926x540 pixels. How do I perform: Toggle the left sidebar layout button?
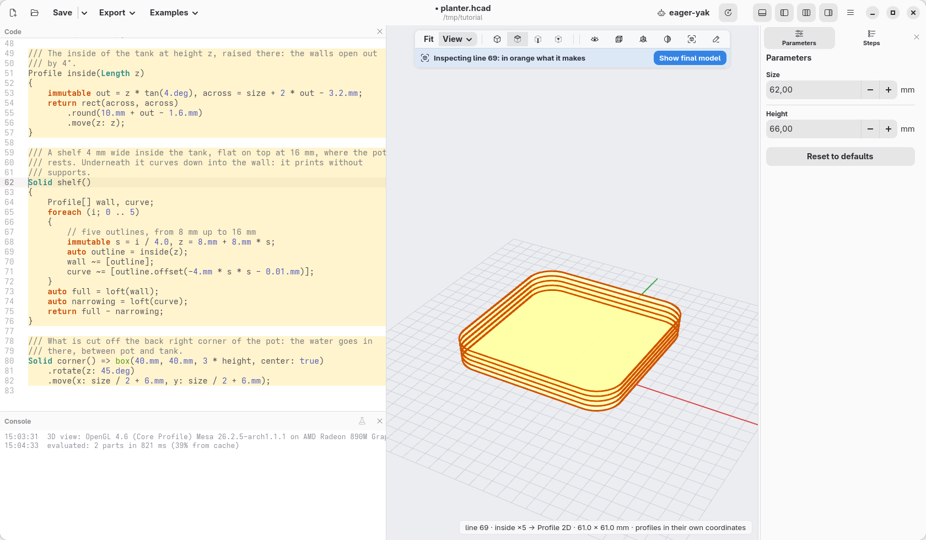tap(784, 13)
